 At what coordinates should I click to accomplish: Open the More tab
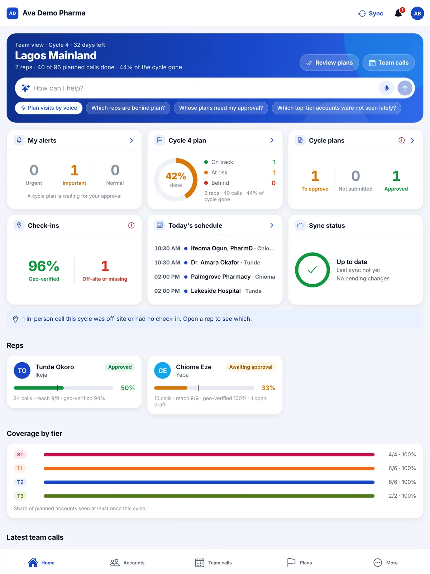(x=385, y=563)
